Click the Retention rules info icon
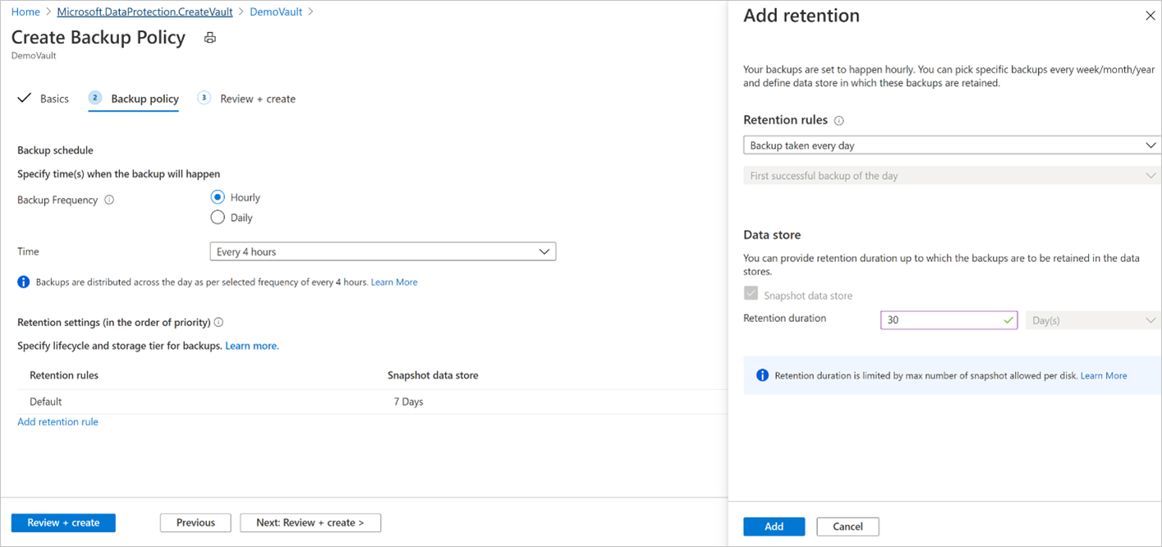The height and width of the screenshot is (547, 1162). pyautogui.click(x=838, y=121)
